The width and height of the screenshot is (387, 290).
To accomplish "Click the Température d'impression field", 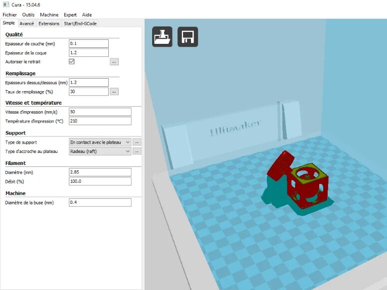I will coord(100,121).
